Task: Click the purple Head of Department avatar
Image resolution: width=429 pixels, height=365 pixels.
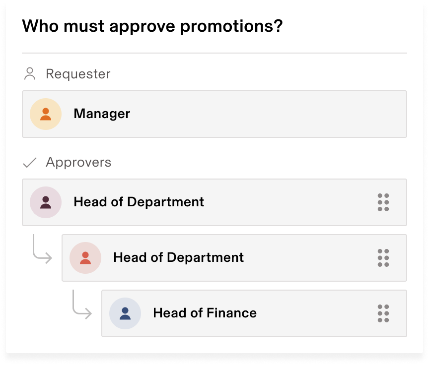Action: click(46, 202)
